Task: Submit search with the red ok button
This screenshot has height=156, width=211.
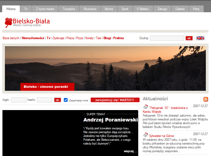Action: (189, 38)
